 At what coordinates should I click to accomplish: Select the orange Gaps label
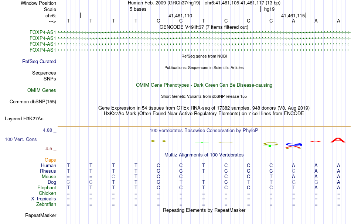50,160
